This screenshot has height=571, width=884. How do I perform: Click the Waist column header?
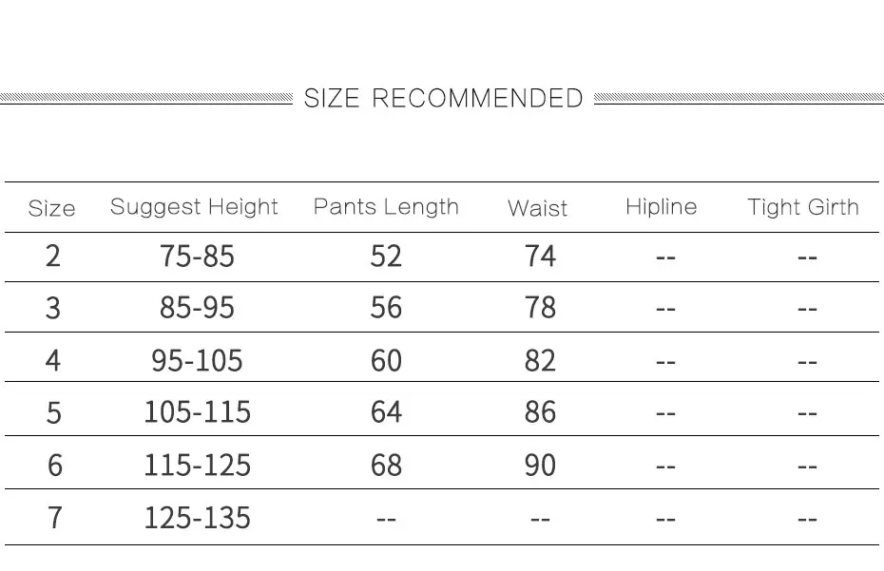point(537,209)
